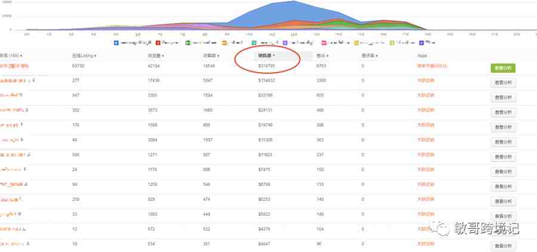The width and height of the screenshot is (537, 252).
Task: Sort by the 销售额 column header
Action: point(267,55)
